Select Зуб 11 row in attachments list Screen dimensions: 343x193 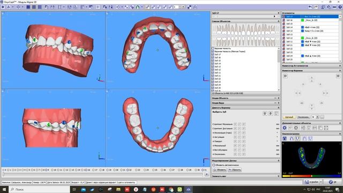pyautogui.click(x=310, y=42)
